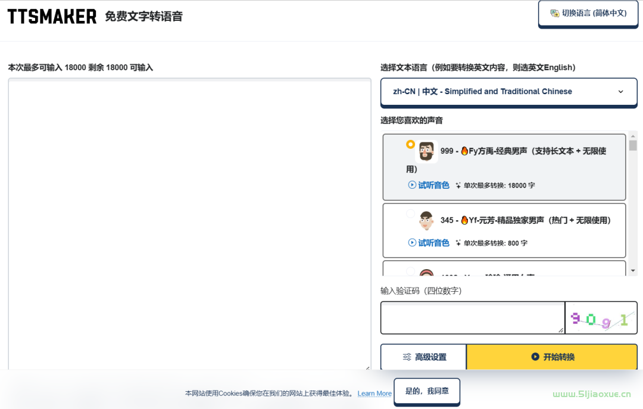
Task: Click the play icon beside 方禹 试听音色
Action: pos(411,185)
